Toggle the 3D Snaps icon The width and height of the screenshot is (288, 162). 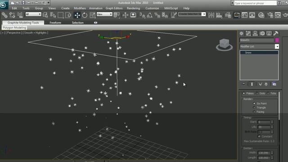coord(142,15)
